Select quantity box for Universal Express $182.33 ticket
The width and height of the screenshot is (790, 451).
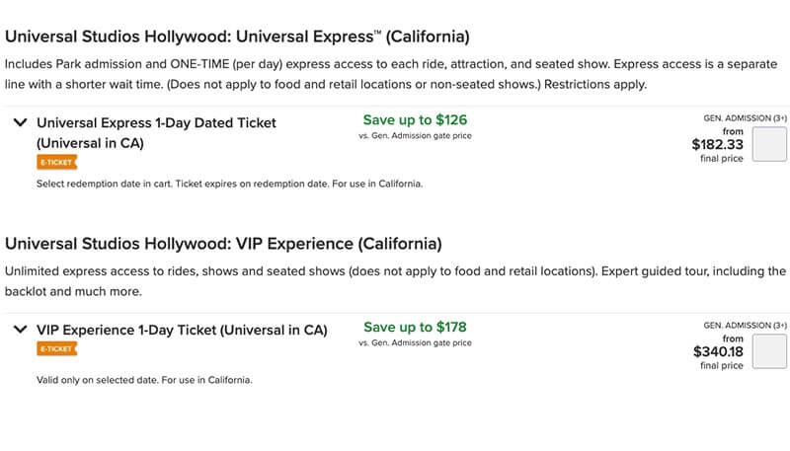pos(769,144)
